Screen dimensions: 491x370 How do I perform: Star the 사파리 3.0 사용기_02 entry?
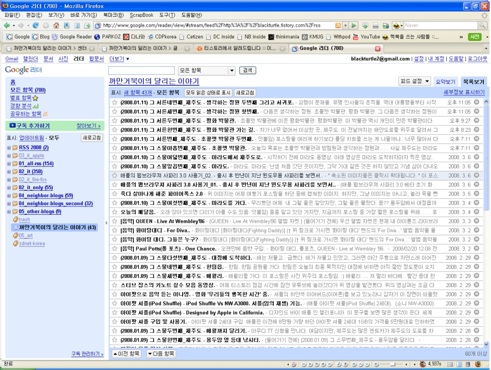click(115, 175)
